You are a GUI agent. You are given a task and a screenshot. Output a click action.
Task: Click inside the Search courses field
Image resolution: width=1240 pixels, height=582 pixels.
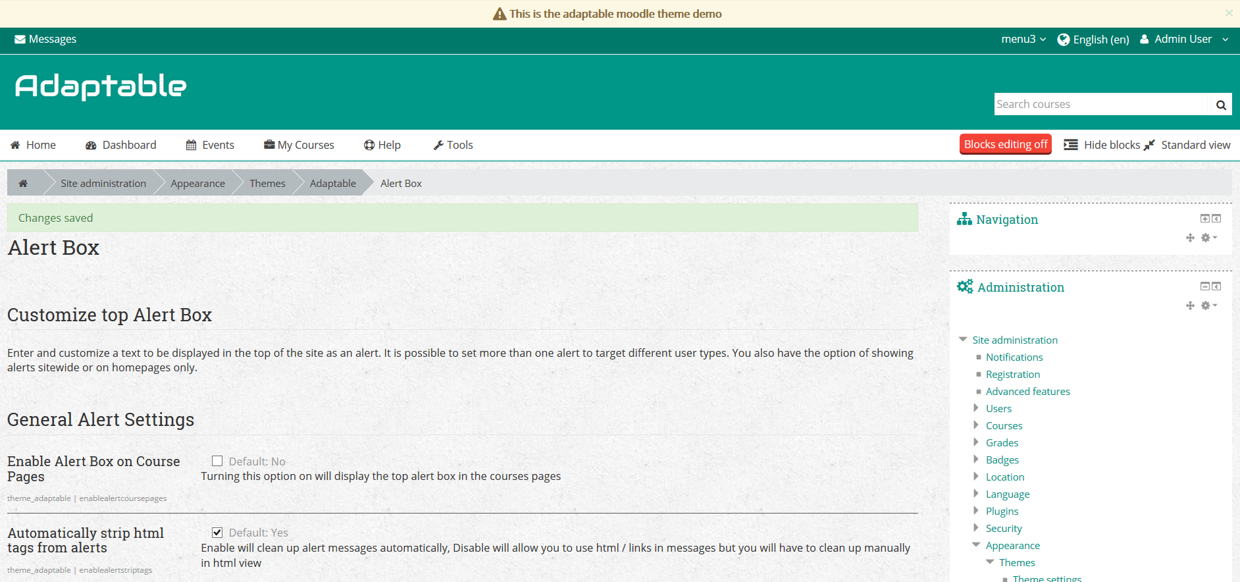pyautogui.click(x=1100, y=105)
